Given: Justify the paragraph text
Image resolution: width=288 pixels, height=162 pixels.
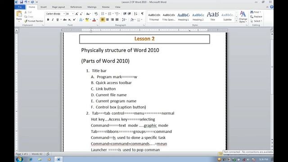Looking at the screenshot, I should point(117,20).
